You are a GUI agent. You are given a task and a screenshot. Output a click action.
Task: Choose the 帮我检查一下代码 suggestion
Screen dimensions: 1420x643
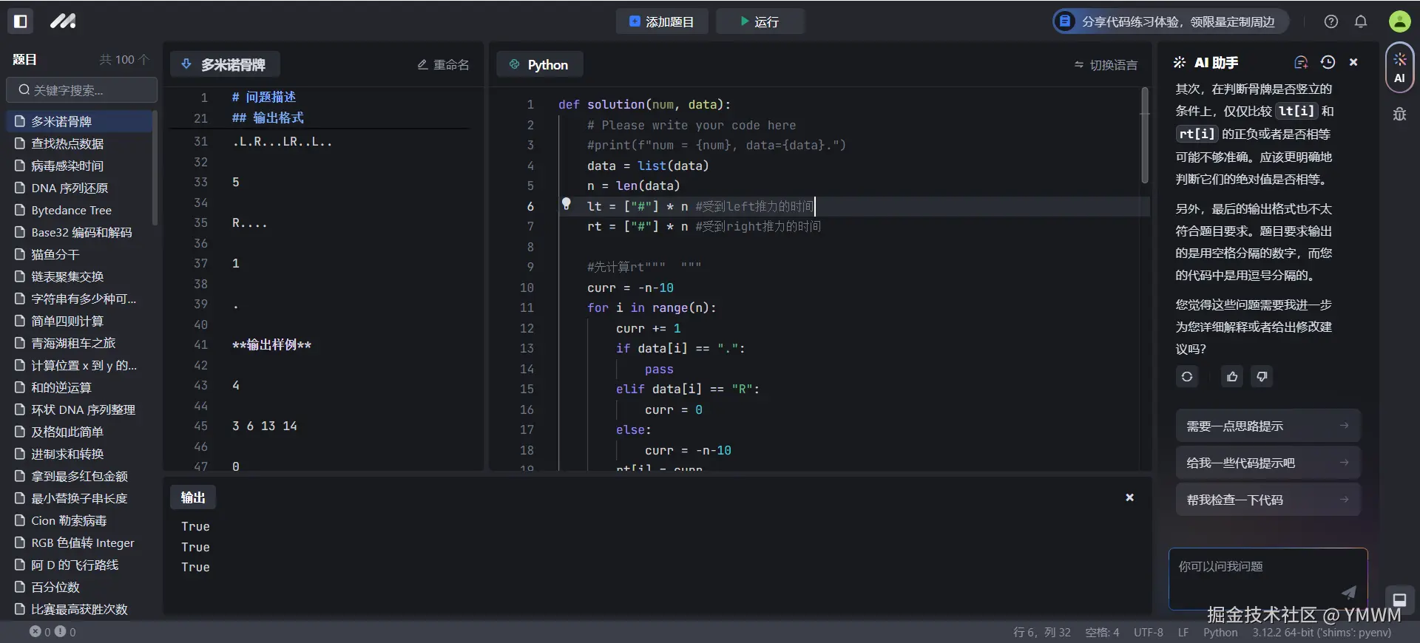pyautogui.click(x=1268, y=500)
